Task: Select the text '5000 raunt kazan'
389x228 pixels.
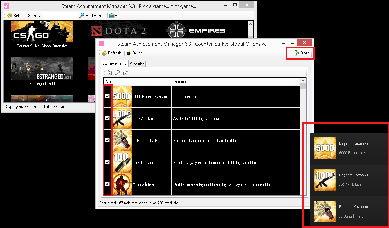Action: pyautogui.click(x=187, y=97)
